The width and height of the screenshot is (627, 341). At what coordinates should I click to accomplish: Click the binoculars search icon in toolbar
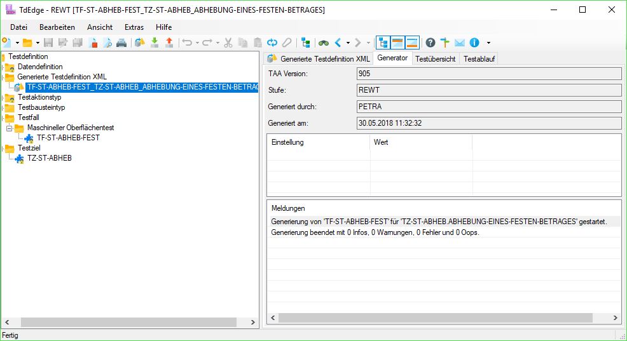tap(324, 43)
